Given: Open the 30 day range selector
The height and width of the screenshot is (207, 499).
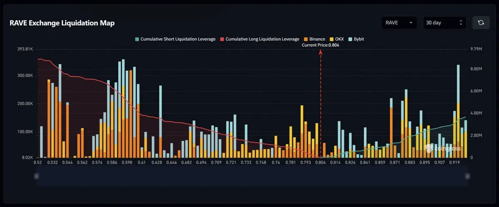Looking at the screenshot, I should [445, 22].
